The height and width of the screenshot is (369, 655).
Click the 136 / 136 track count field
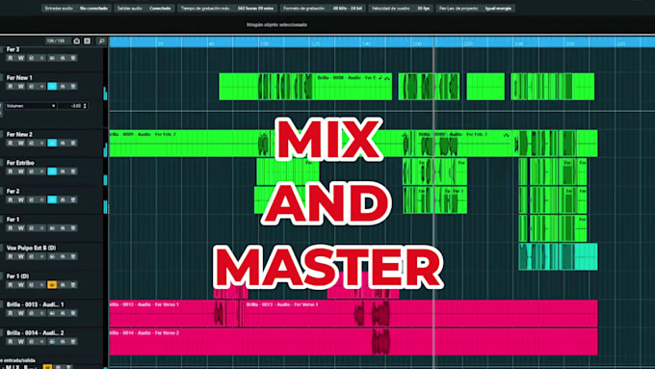(57, 41)
